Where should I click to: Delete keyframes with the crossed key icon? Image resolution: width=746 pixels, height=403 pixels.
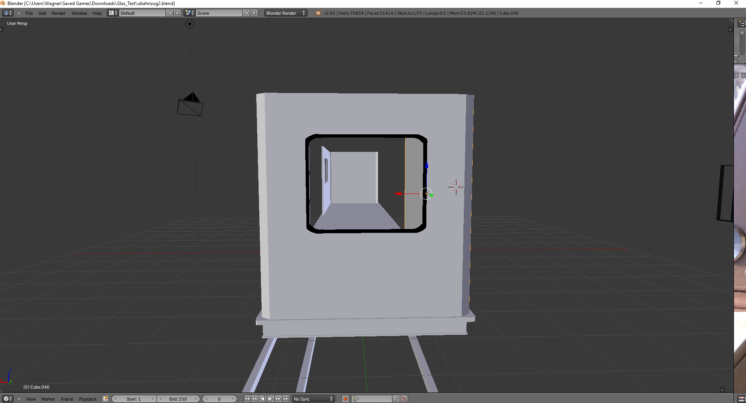tap(404, 399)
